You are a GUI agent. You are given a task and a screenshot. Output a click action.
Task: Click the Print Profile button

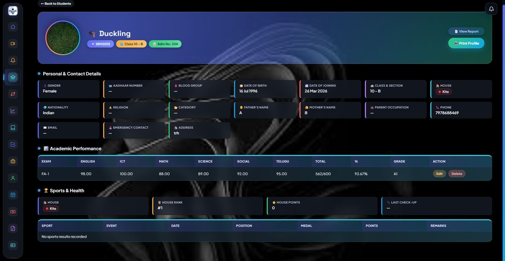(x=466, y=43)
